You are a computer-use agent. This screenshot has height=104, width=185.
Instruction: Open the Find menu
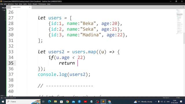(16, 4)
